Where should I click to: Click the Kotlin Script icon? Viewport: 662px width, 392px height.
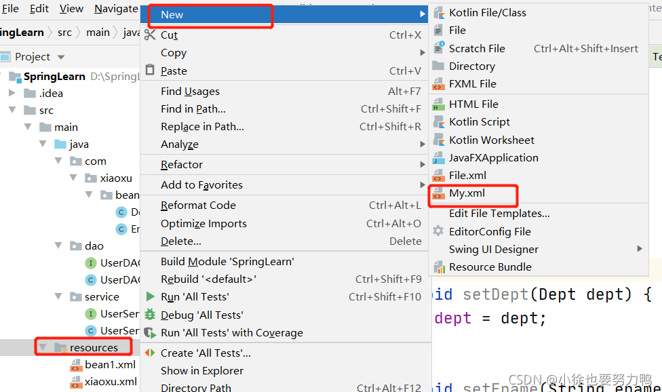point(439,122)
